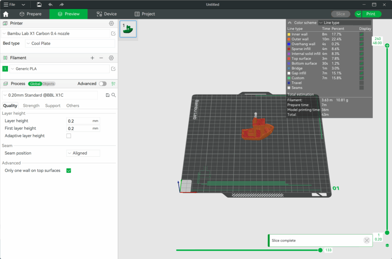392x259 pixels.
Task: Remove a filament with the minus icon
Action: (101, 58)
